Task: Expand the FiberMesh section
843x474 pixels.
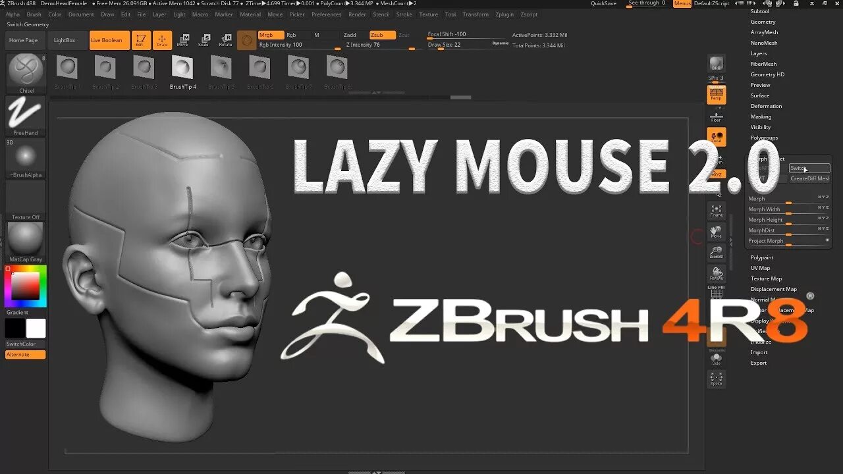Action: point(763,64)
